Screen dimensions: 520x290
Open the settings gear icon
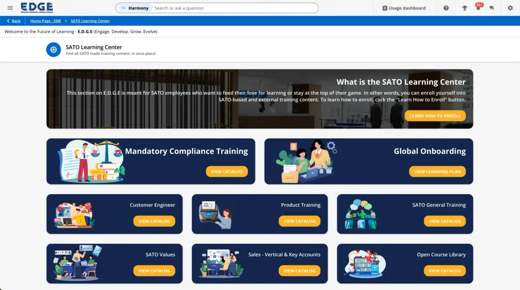(510, 8)
